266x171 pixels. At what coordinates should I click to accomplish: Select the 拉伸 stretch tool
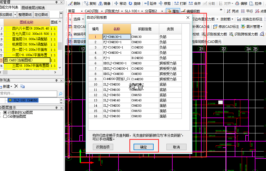pyautogui.click(x=256, y=3)
